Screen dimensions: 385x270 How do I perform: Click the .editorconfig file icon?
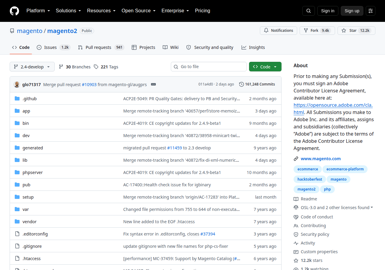click(17, 234)
